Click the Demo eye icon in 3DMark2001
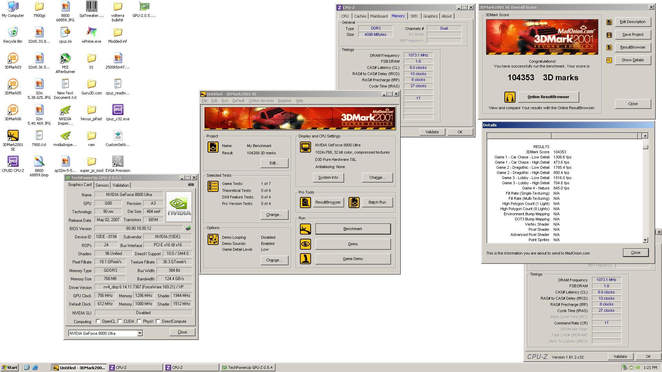662x372 pixels. [x=305, y=244]
